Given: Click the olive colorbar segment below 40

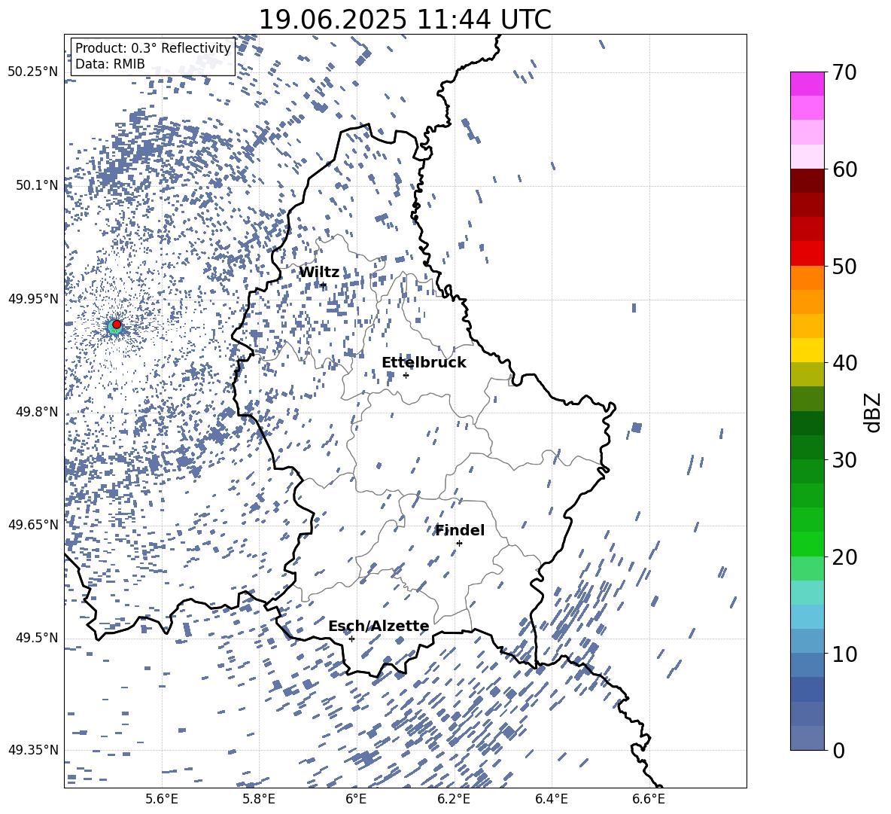Looking at the screenshot, I should pyautogui.click(x=807, y=374).
